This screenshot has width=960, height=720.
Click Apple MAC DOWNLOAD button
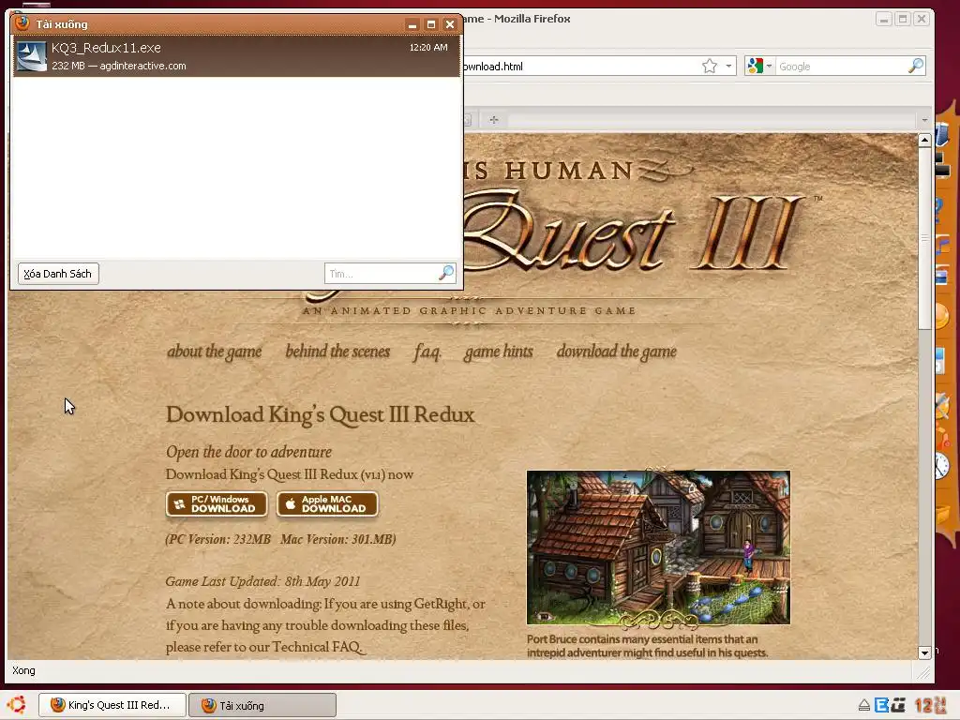[x=327, y=503]
